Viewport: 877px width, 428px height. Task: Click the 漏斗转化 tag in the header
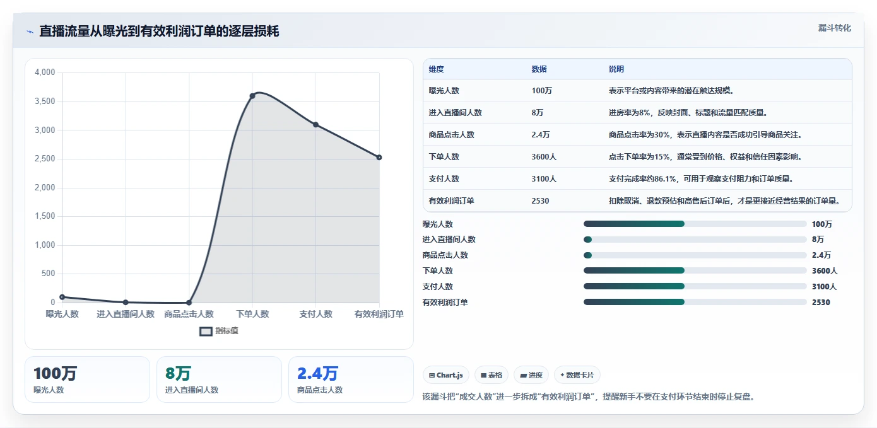[x=835, y=28]
